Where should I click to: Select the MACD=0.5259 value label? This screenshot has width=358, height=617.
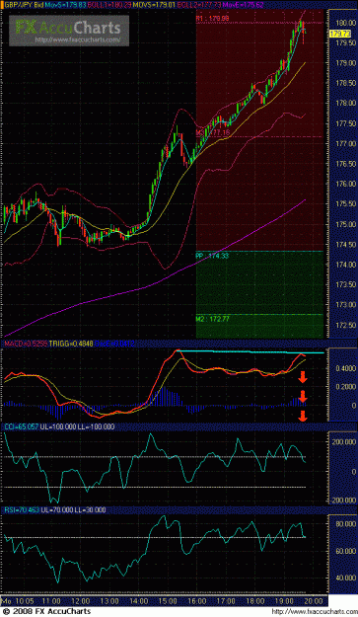tap(26, 344)
